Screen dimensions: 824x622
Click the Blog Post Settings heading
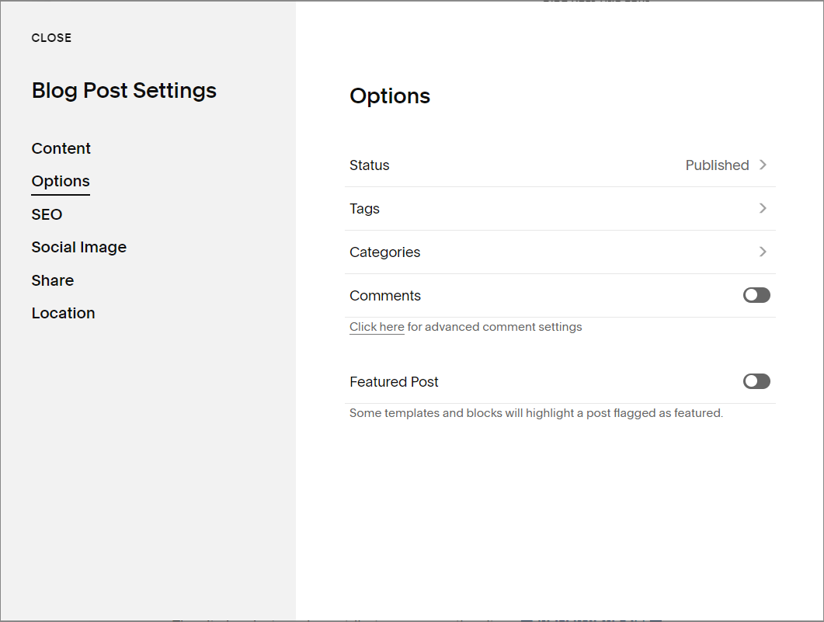[123, 91]
